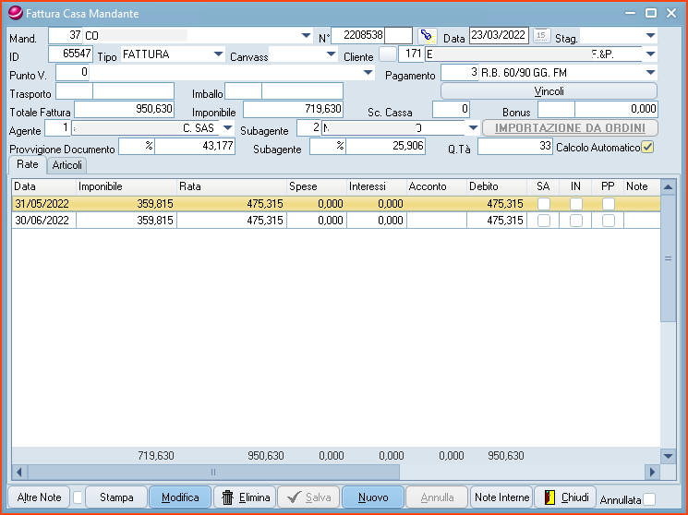Click the Imponibile field 719,630
The width and height of the screenshot is (688, 515).
click(x=293, y=109)
